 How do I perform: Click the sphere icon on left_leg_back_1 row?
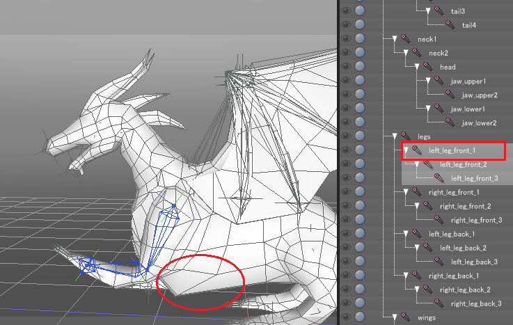click(360, 233)
